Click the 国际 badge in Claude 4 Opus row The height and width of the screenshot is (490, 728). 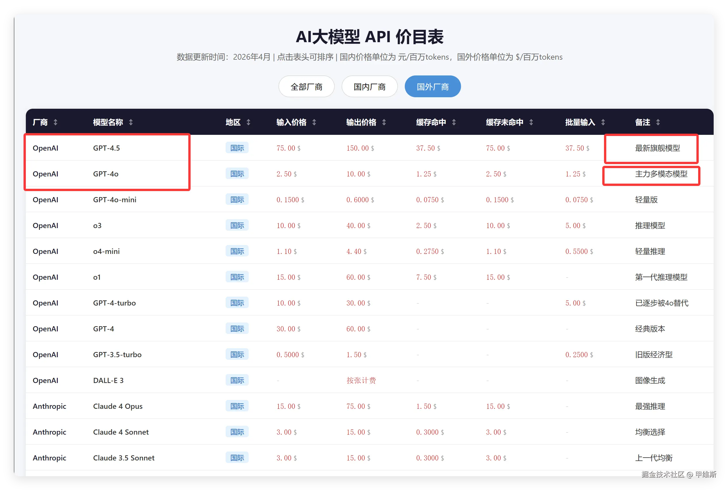pyautogui.click(x=237, y=406)
